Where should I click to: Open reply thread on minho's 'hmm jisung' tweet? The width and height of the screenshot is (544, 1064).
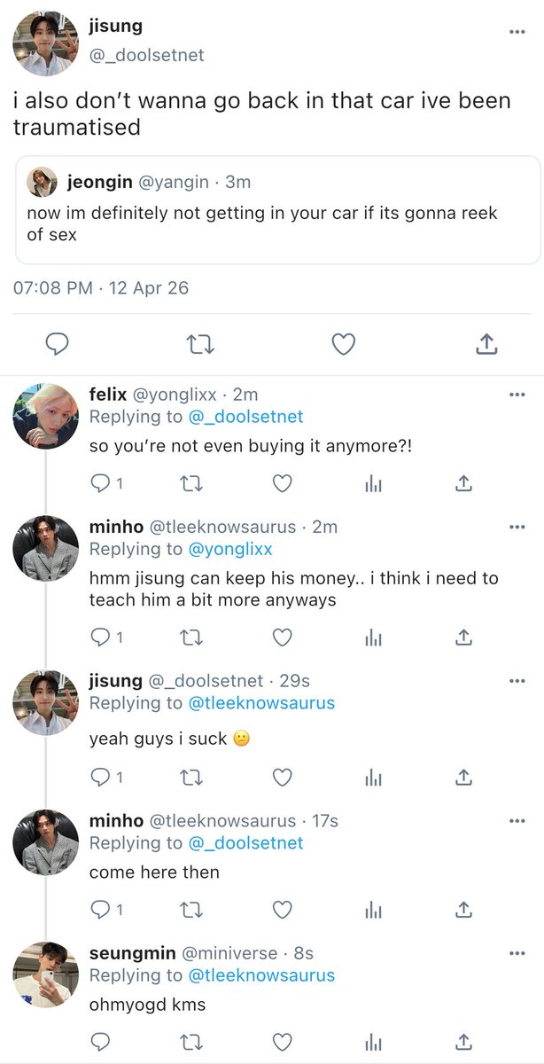tap(101, 638)
